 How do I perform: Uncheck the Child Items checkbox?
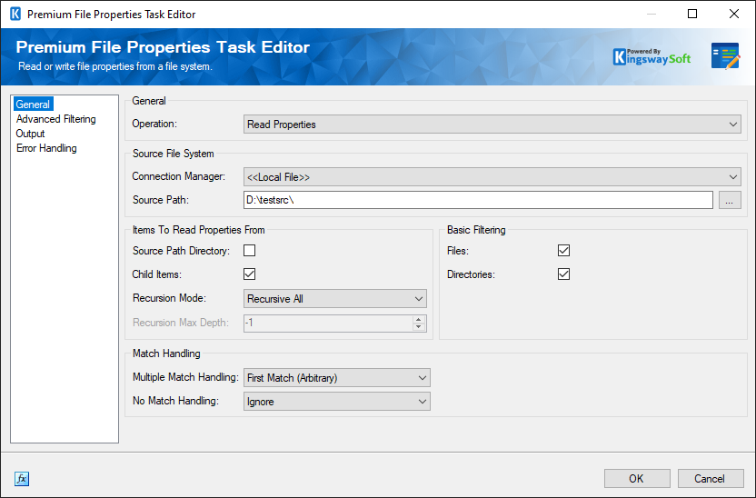249,274
